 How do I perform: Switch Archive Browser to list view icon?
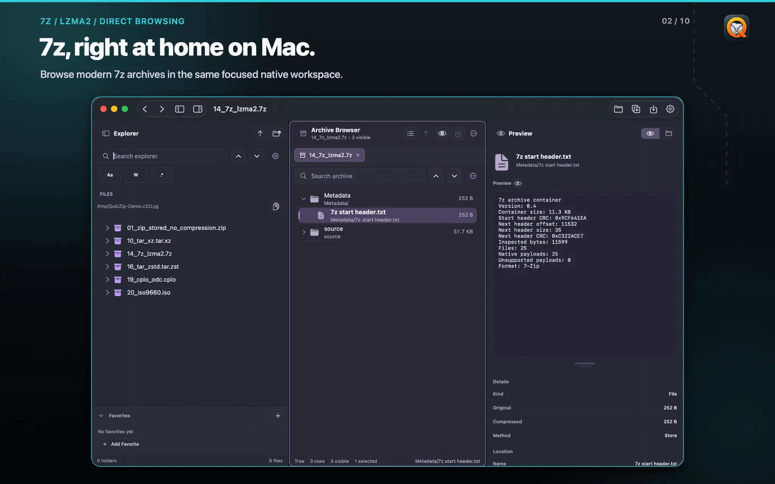410,133
